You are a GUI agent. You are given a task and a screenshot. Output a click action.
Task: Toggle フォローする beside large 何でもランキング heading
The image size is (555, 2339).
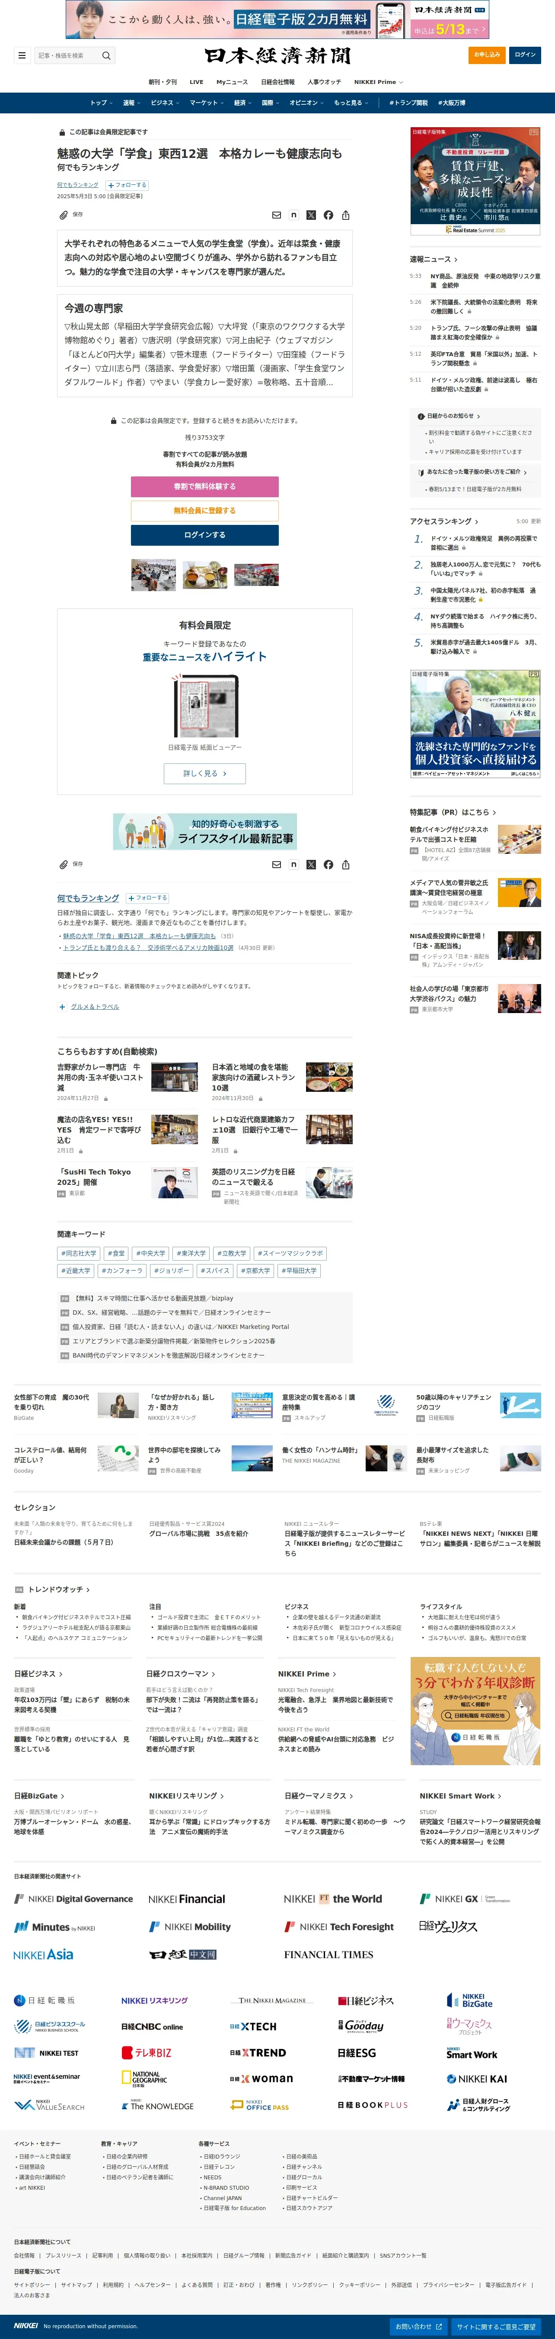(147, 898)
